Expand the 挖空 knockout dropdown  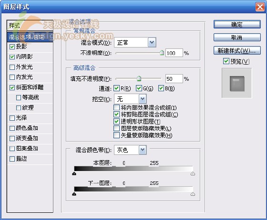[130, 99]
